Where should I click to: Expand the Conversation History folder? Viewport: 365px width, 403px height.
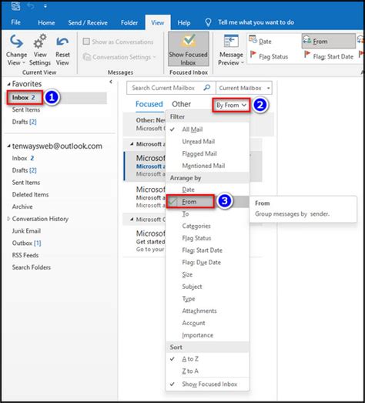point(8,219)
